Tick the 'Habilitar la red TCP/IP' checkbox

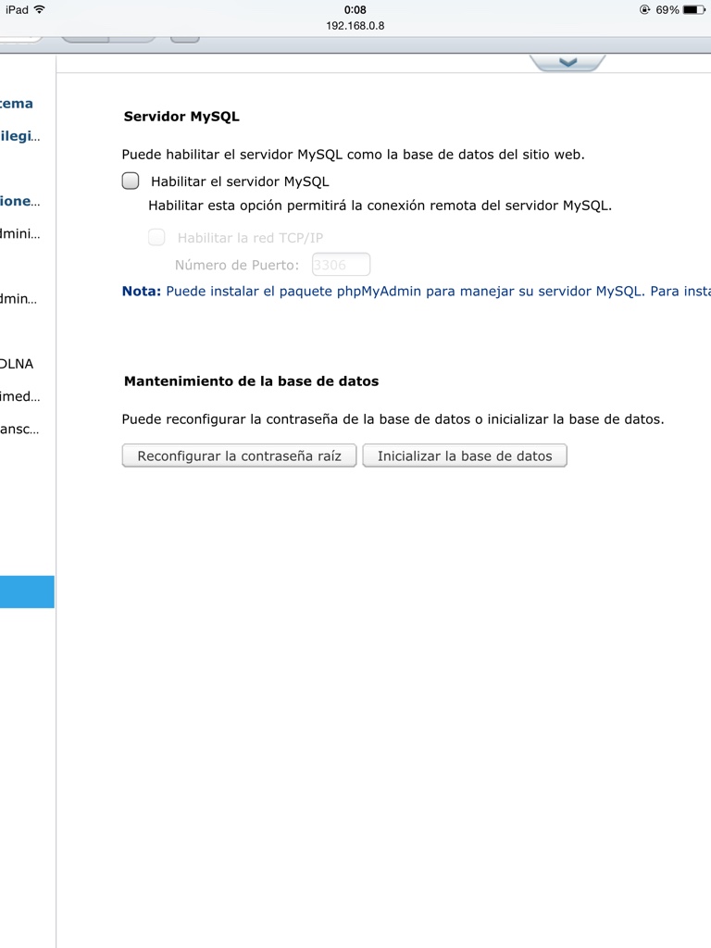157,238
